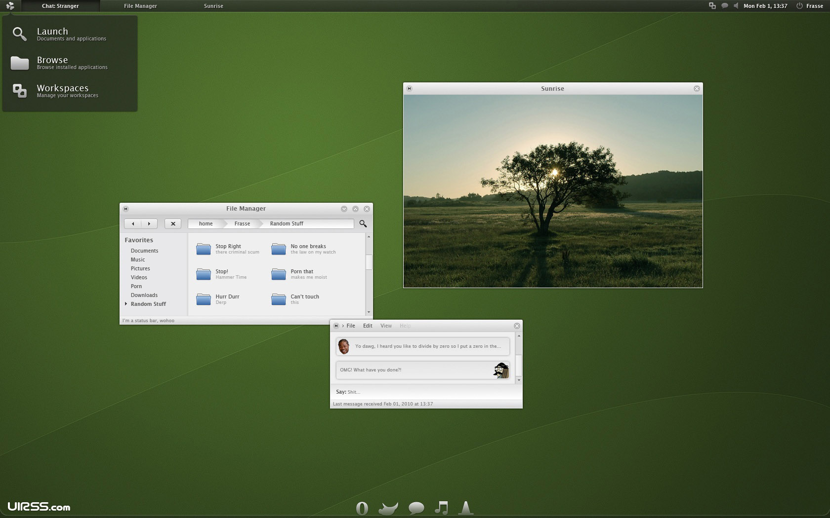
Task: Open No one breaks folder
Action: tap(303, 249)
